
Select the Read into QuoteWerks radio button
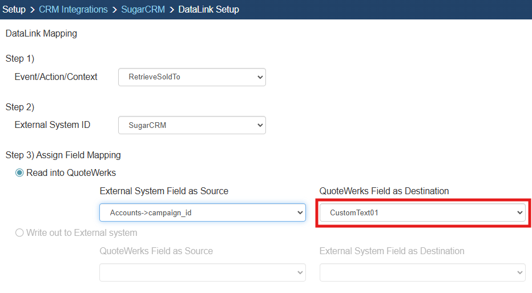19,173
